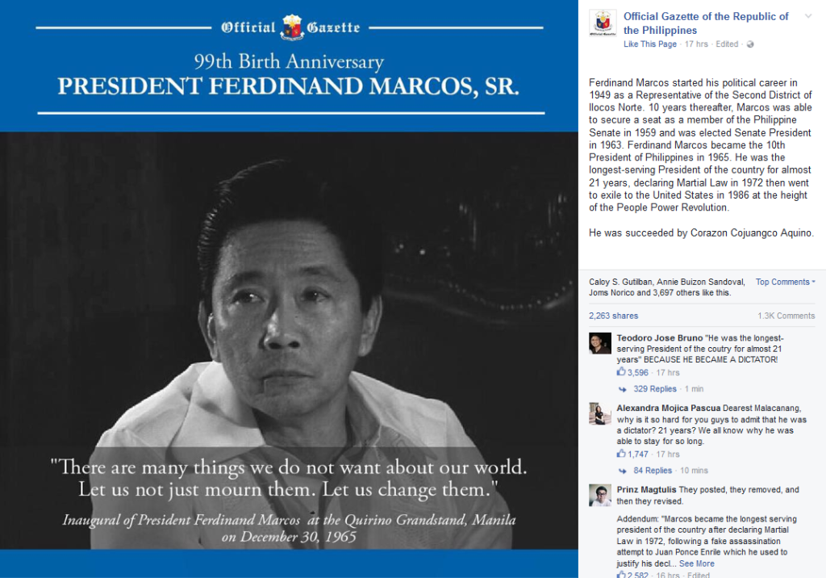View the 1.3K Comments count
The image size is (826, 578).
coord(786,316)
